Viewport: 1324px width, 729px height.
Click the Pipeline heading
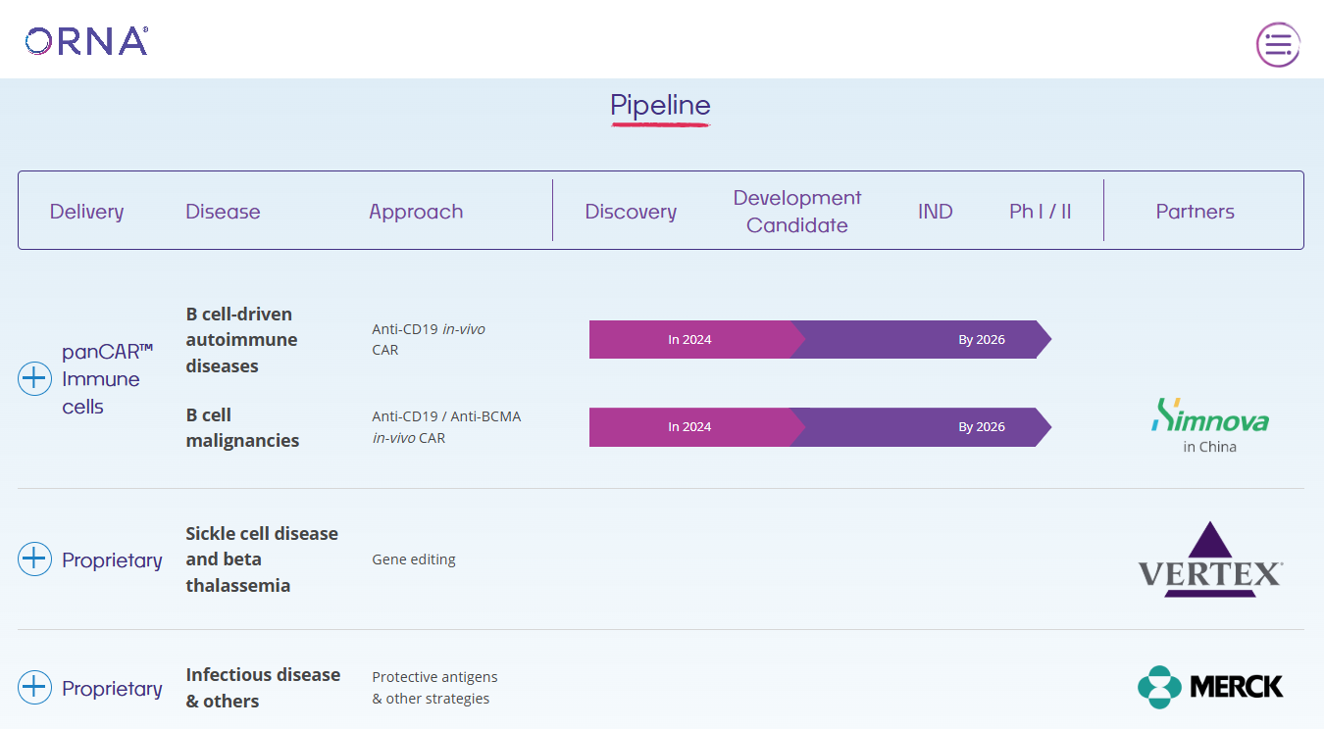(x=660, y=105)
